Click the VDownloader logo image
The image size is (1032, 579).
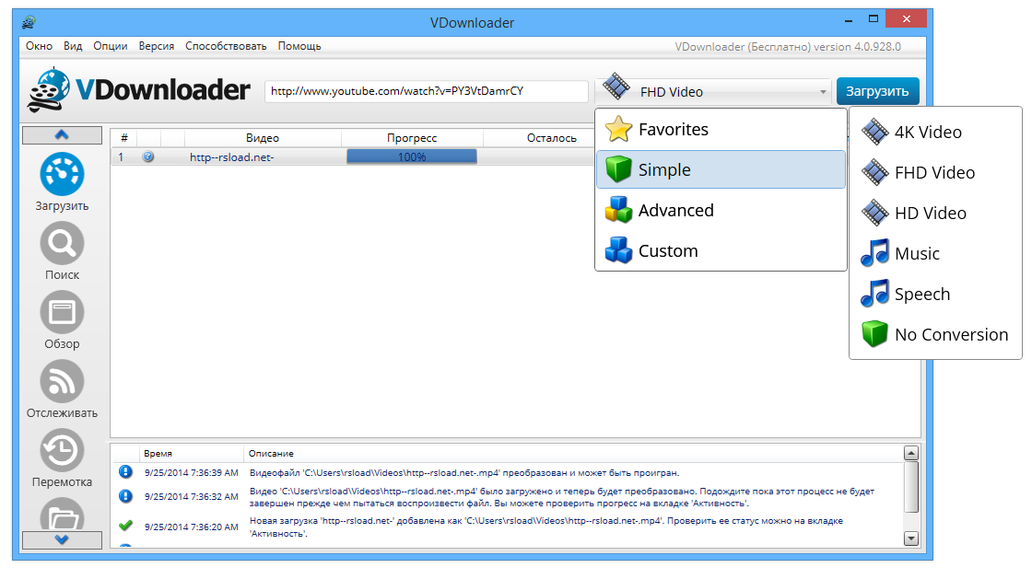(139, 90)
